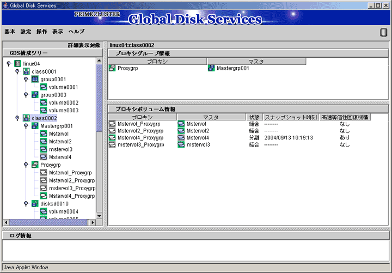392x273 pixels.
Task: Click the disksd0010 disk icon
Action: coord(35,203)
